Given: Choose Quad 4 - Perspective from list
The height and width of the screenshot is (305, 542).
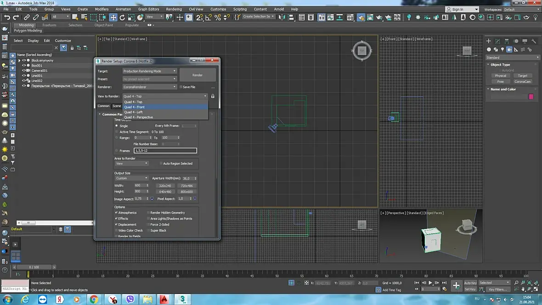Looking at the screenshot, I should [138, 117].
